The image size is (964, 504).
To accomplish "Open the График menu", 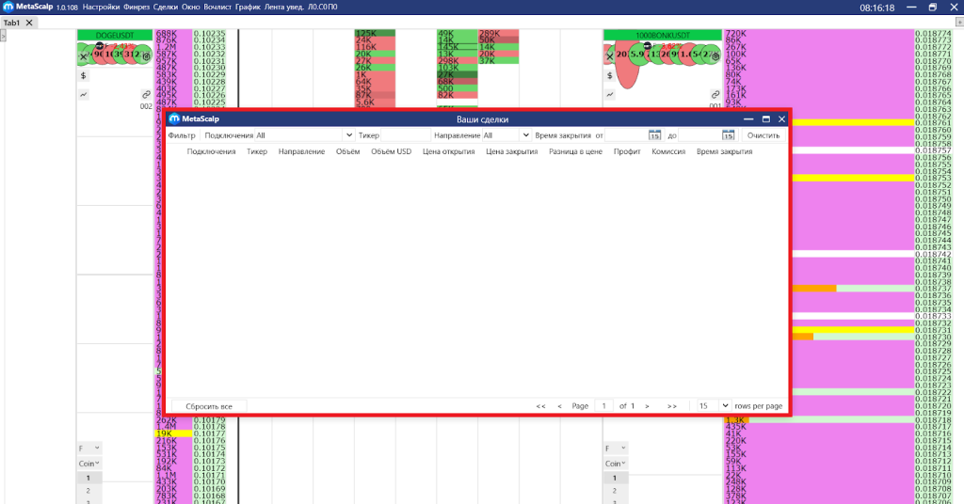I will [248, 8].
